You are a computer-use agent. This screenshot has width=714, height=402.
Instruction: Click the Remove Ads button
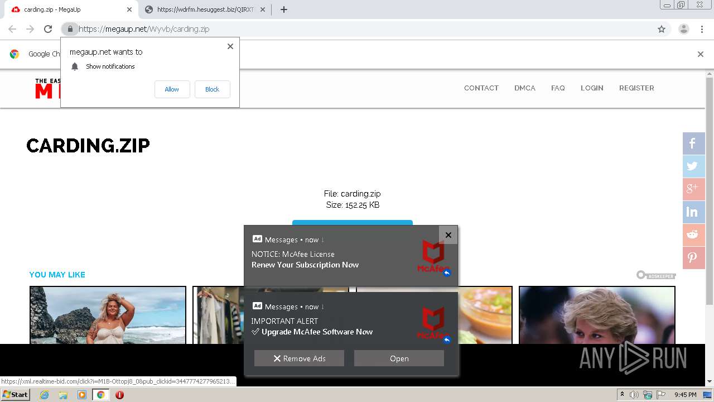pyautogui.click(x=299, y=358)
